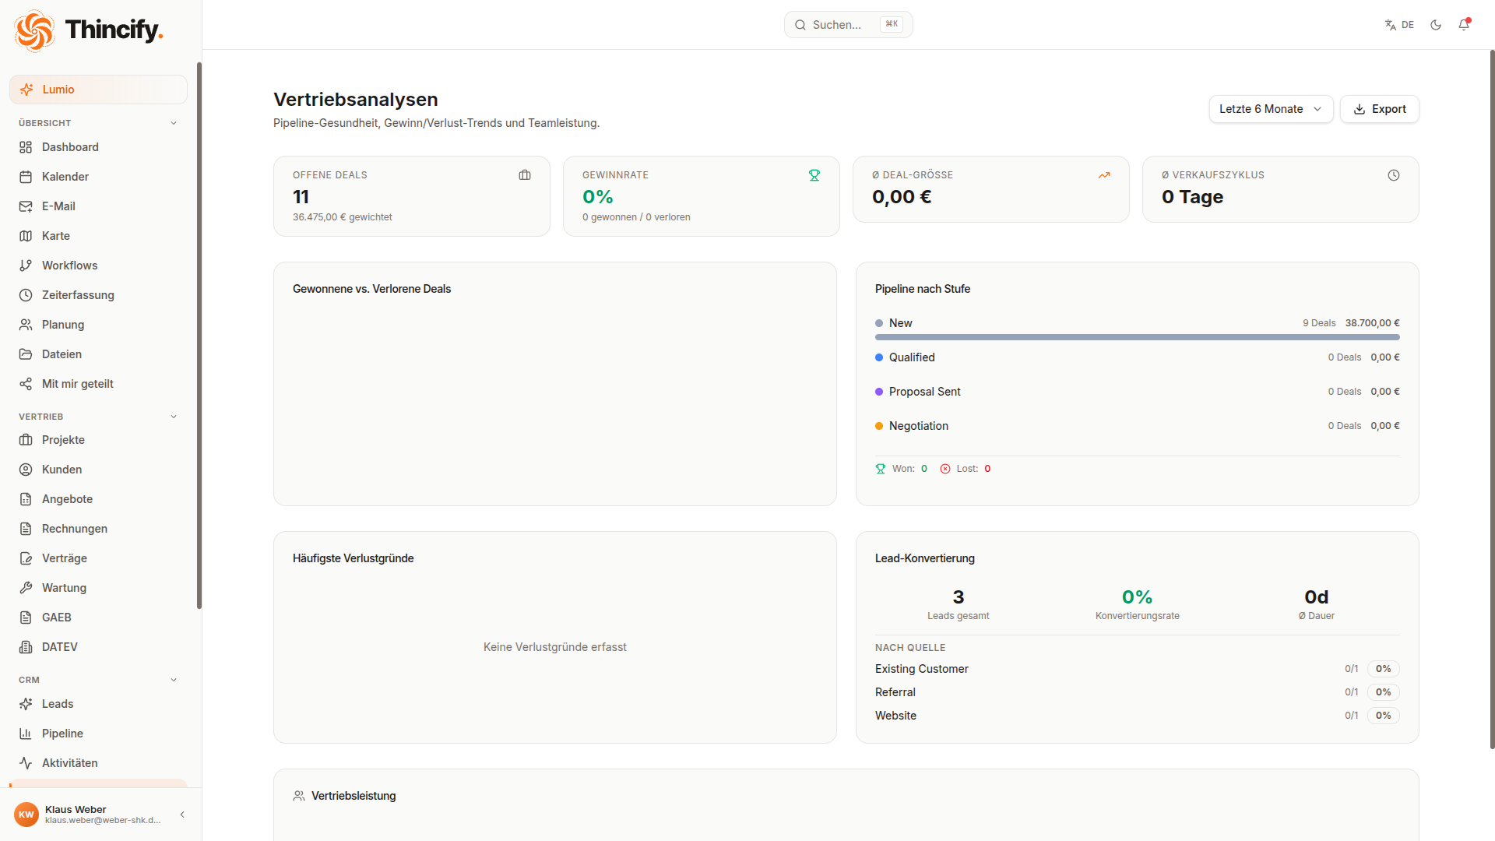Click the E-Mail envelope icon
This screenshot has width=1495, height=841.
[26, 206]
